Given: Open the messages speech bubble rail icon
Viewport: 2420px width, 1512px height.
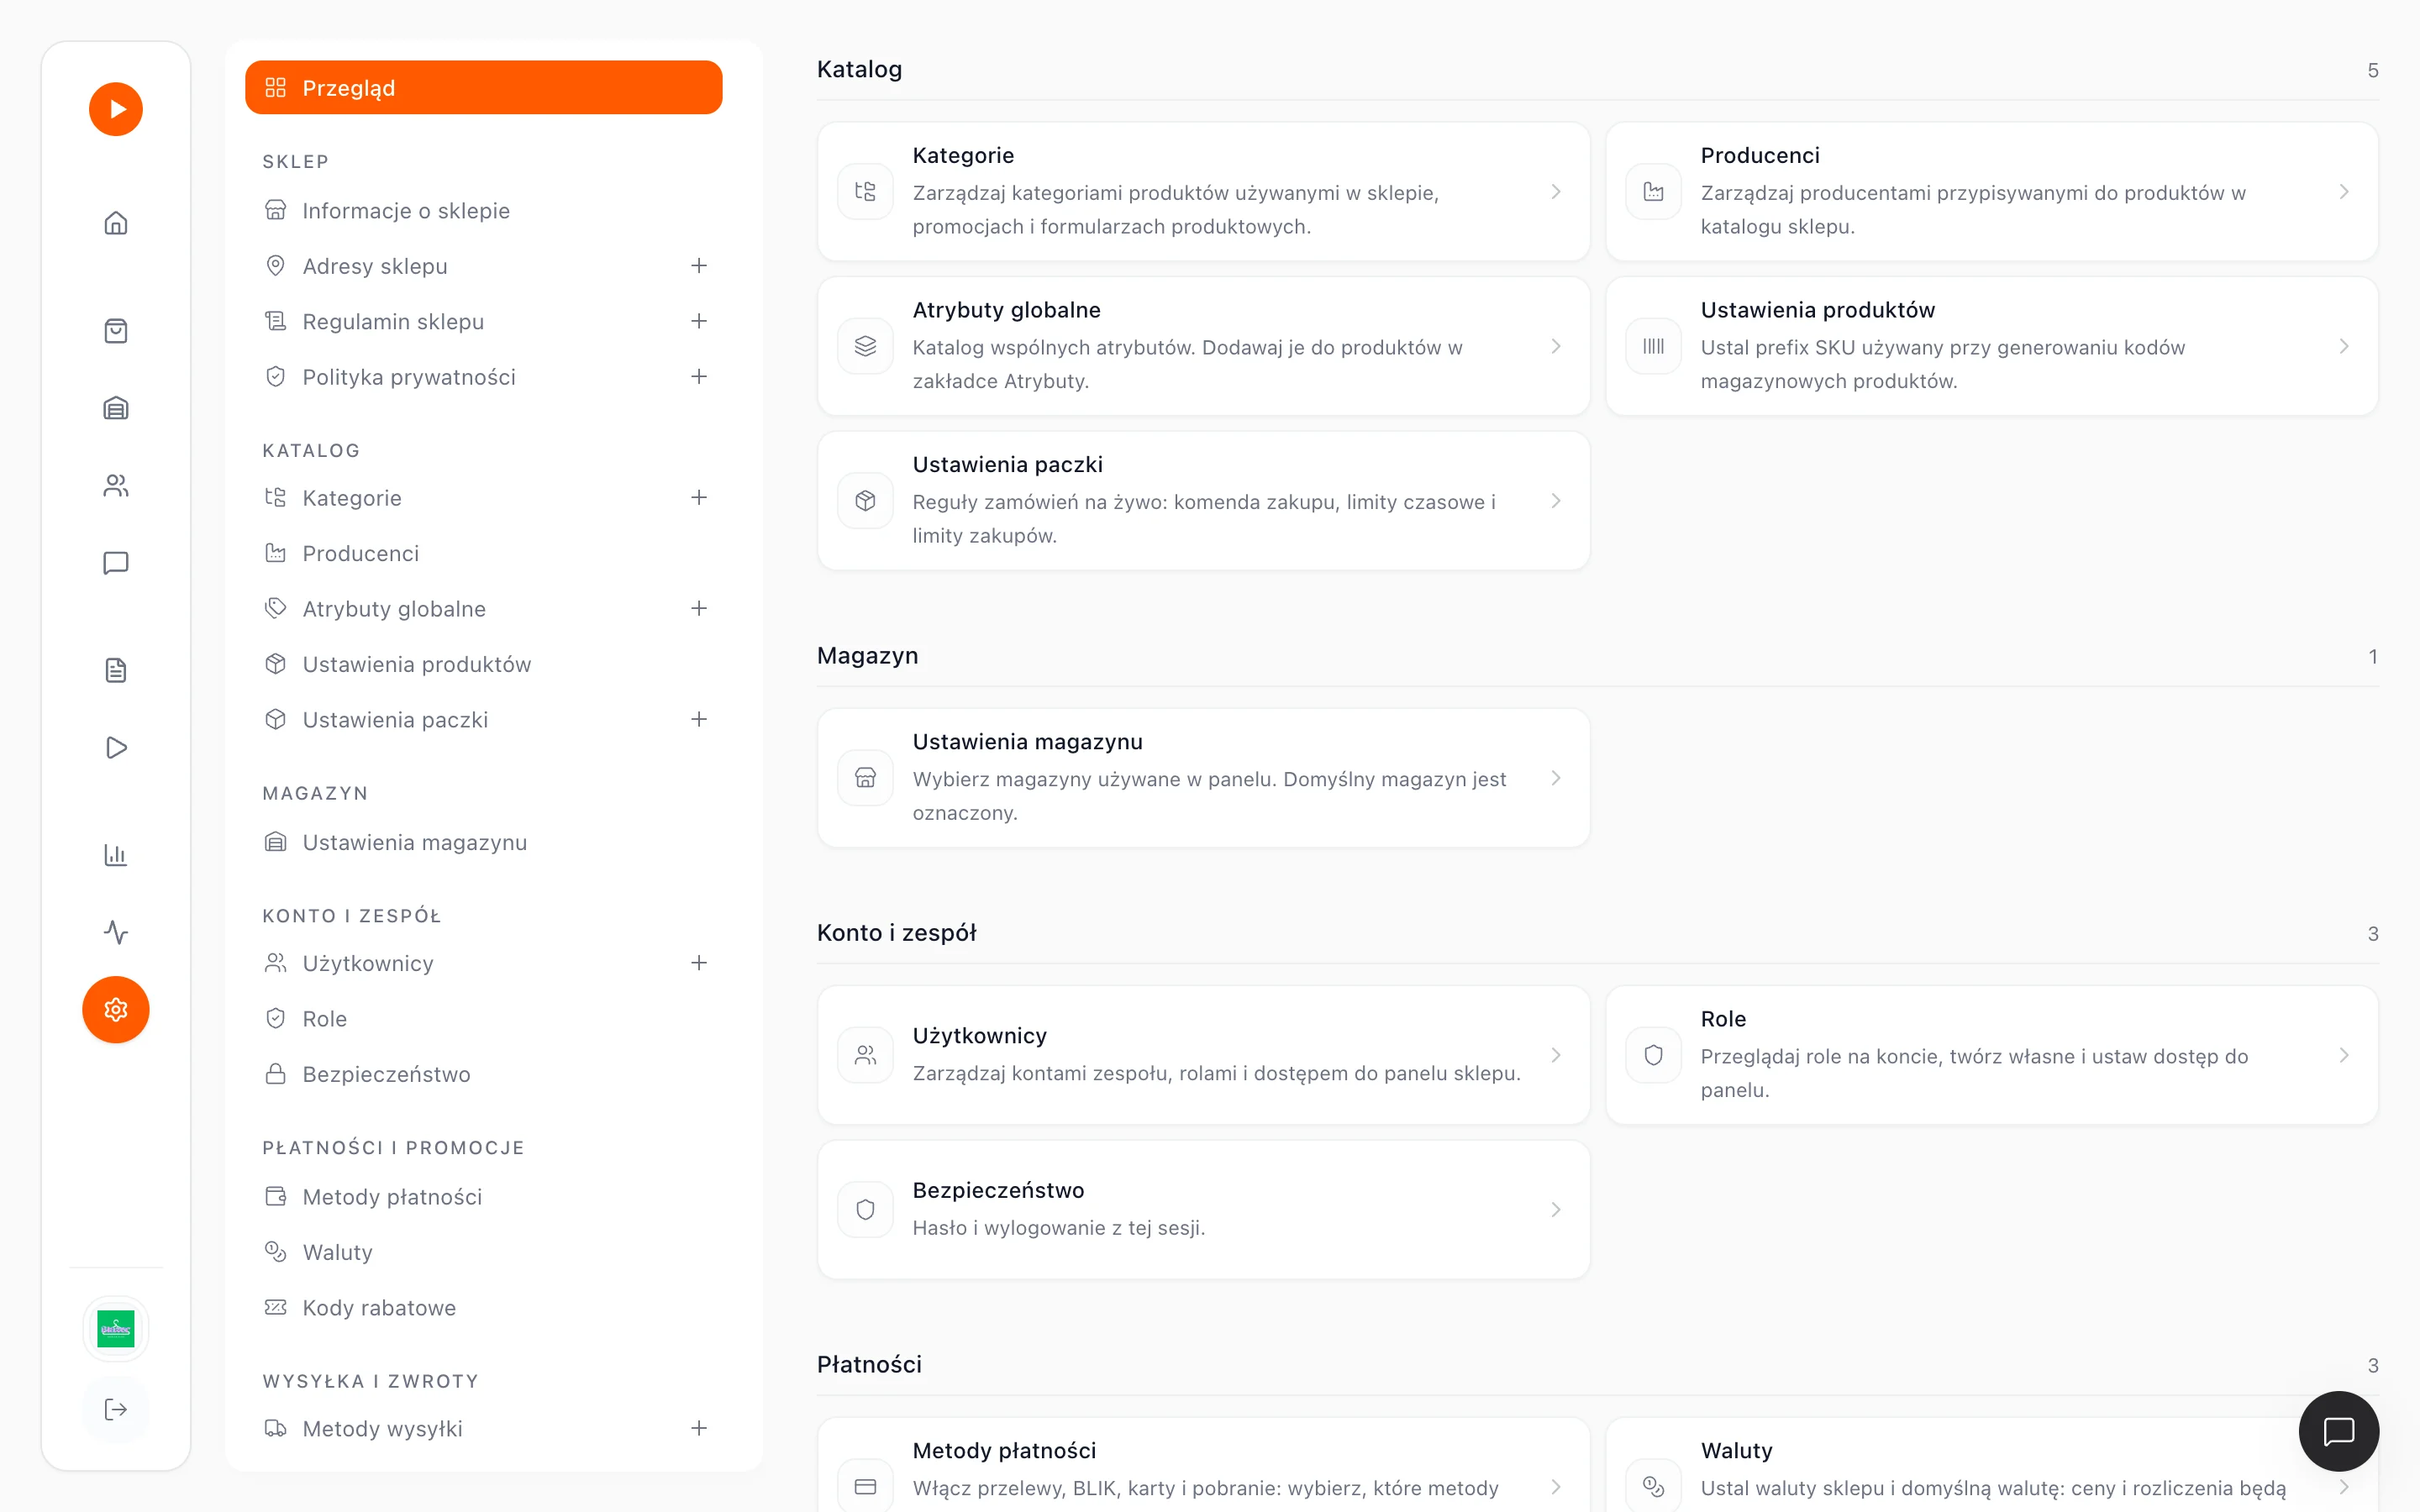Looking at the screenshot, I should (x=116, y=563).
